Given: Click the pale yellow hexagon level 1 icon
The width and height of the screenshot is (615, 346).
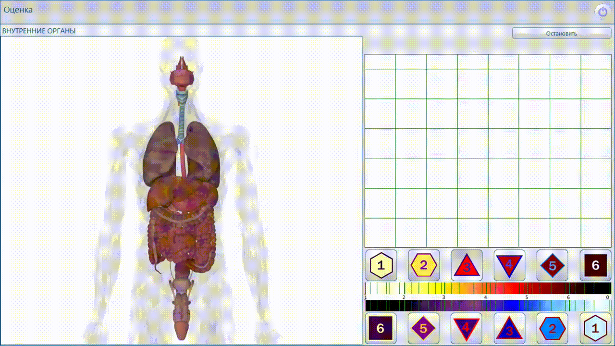Looking at the screenshot, I should click(381, 265).
